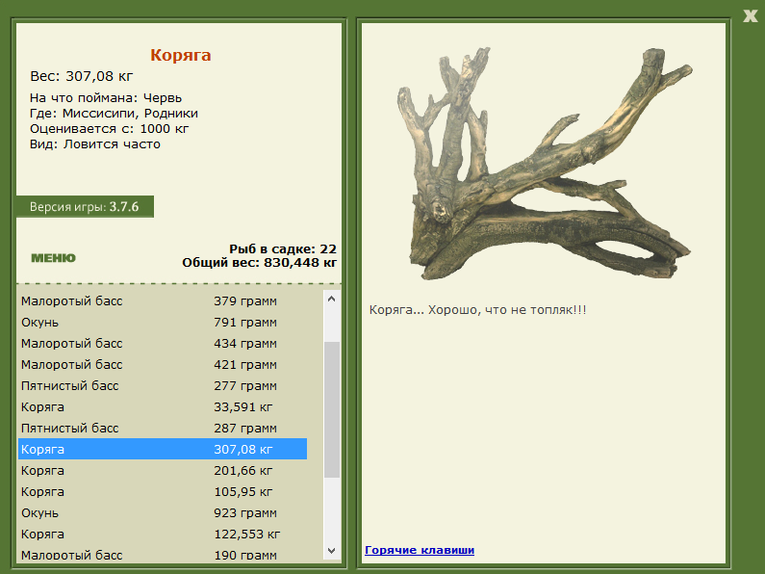Select Окунь 923 грамм entry
Image resolution: width=765 pixels, height=574 pixels.
click(x=163, y=513)
